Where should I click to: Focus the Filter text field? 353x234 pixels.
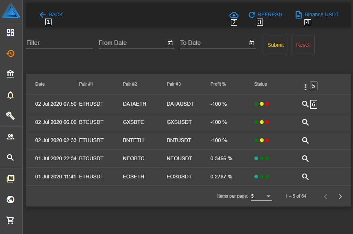[x=60, y=43]
